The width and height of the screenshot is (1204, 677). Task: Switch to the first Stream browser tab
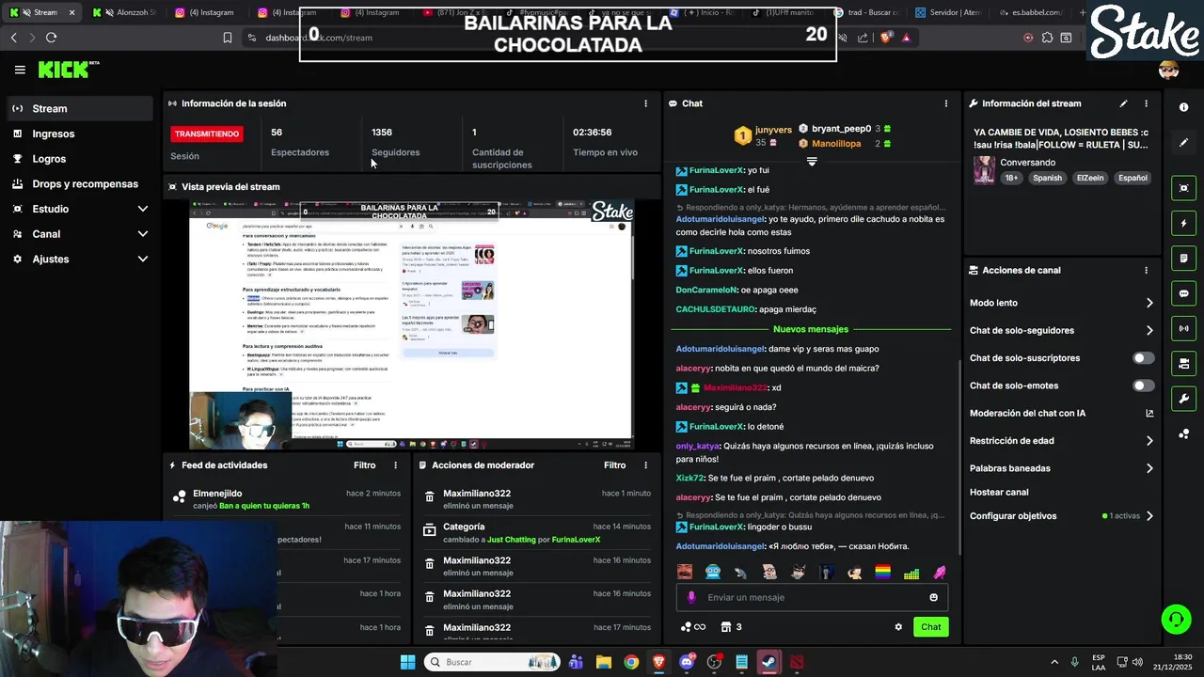click(x=41, y=12)
